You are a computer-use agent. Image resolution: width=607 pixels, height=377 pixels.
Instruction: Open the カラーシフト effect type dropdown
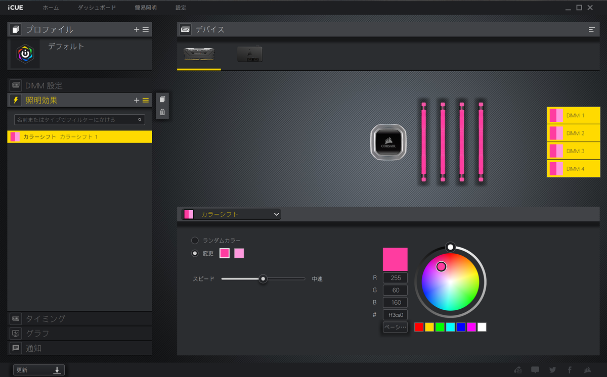pyautogui.click(x=231, y=214)
